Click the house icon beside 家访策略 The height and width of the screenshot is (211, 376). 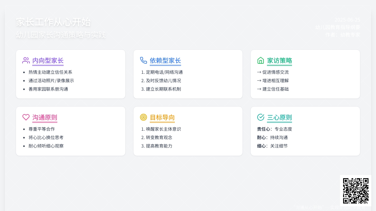[x=261, y=60]
